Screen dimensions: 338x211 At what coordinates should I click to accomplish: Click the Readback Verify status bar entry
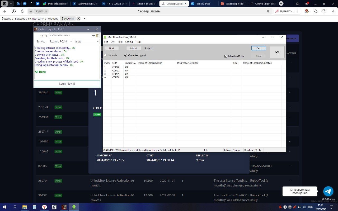click(x=253, y=150)
